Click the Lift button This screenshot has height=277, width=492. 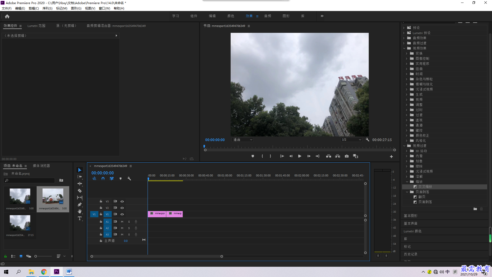(329, 156)
